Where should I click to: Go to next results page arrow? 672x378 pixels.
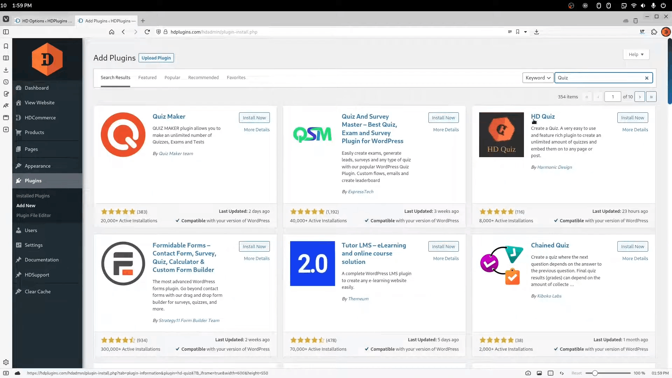(640, 97)
